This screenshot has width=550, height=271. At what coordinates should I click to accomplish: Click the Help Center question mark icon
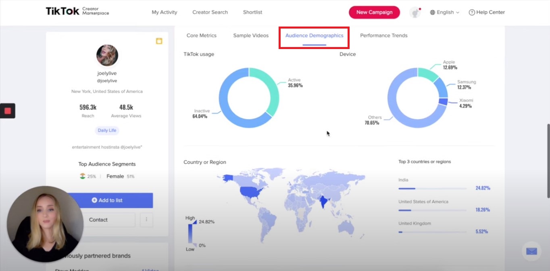click(x=472, y=12)
